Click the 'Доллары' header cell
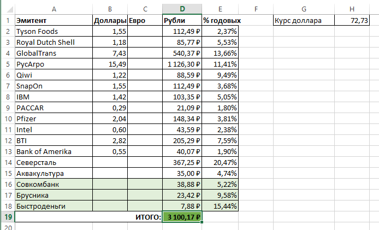The image size is (379, 230). click(110, 20)
